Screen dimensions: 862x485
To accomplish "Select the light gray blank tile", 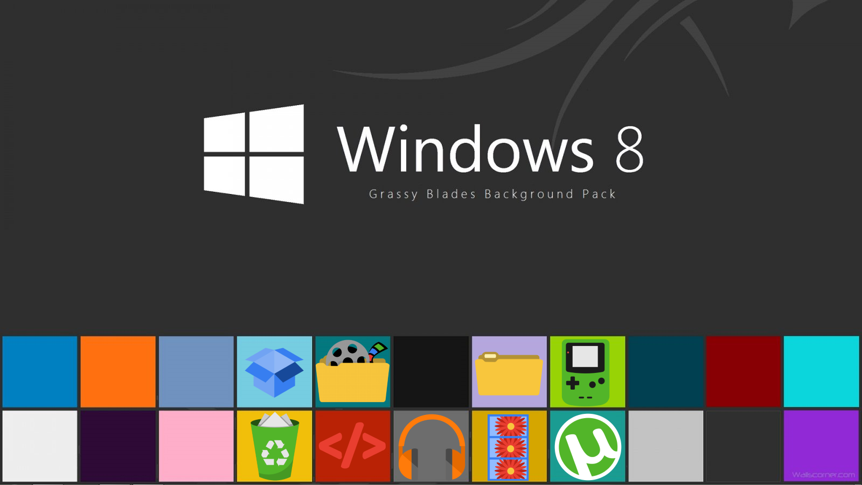I will click(x=666, y=446).
